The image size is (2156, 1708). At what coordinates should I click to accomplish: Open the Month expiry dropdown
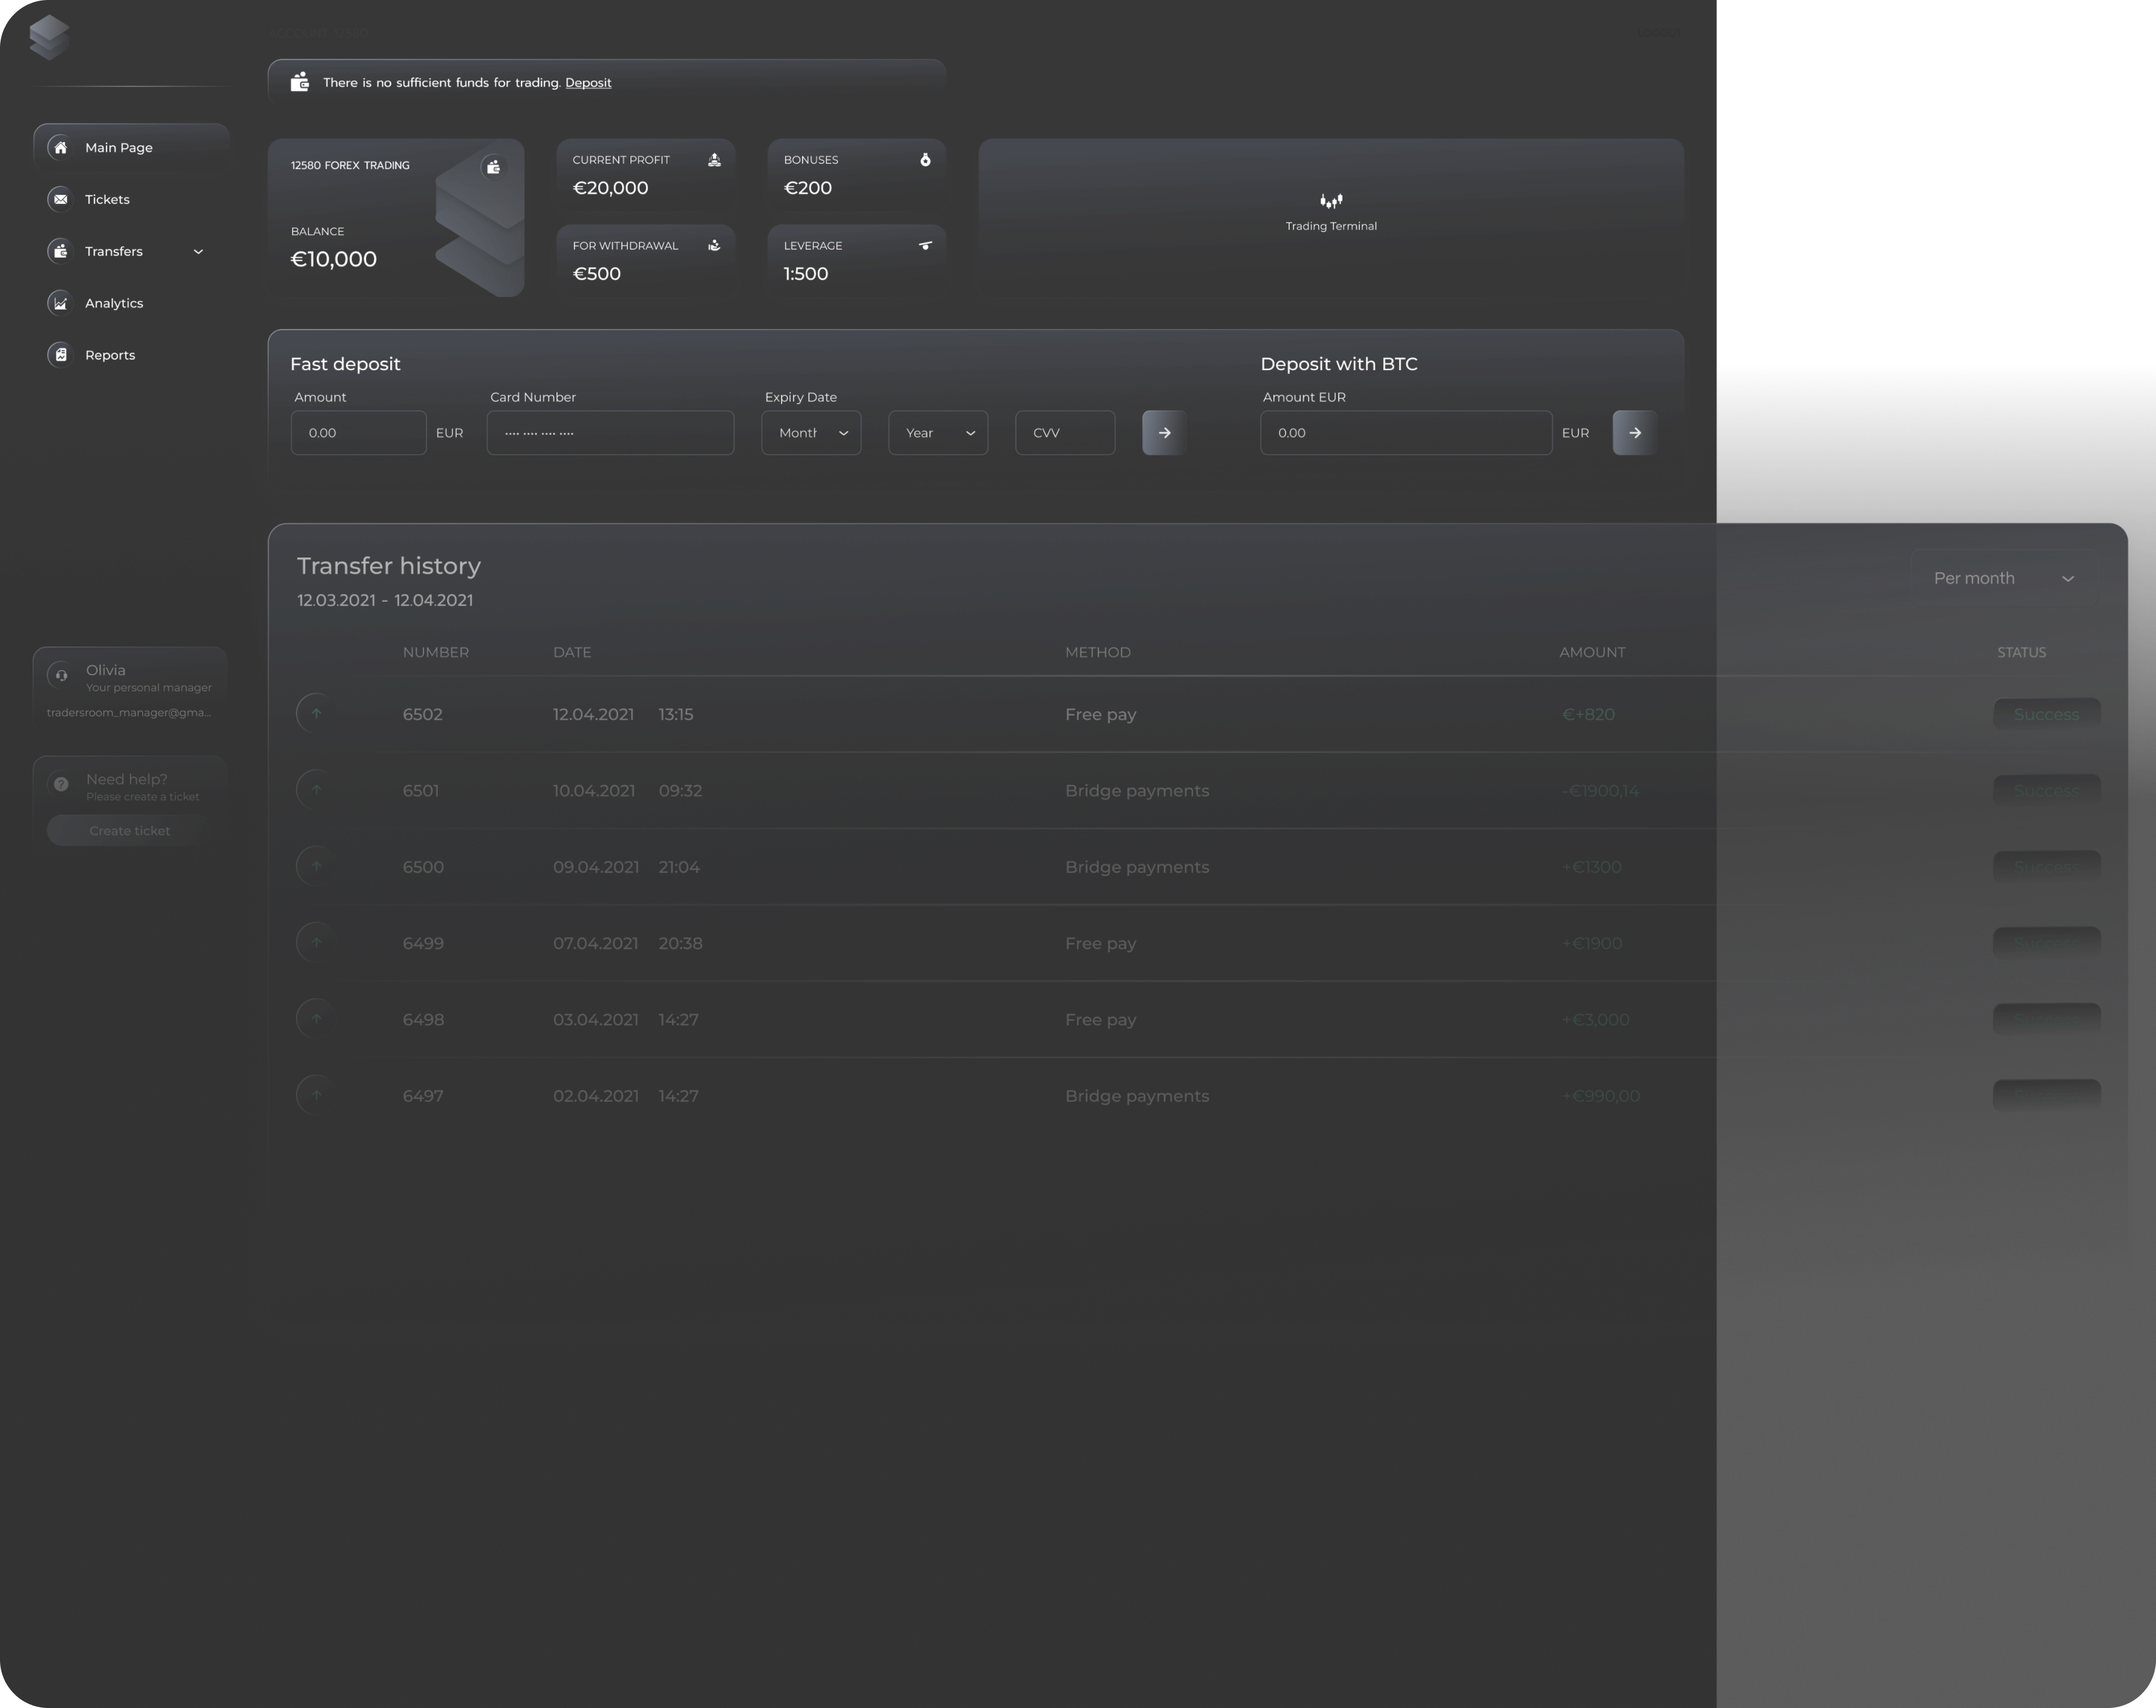click(811, 433)
